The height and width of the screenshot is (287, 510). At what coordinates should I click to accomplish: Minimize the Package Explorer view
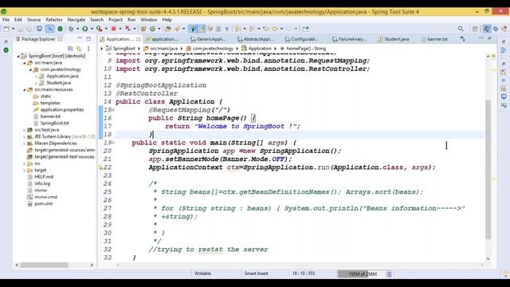pyautogui.click(x=80, y=38)
